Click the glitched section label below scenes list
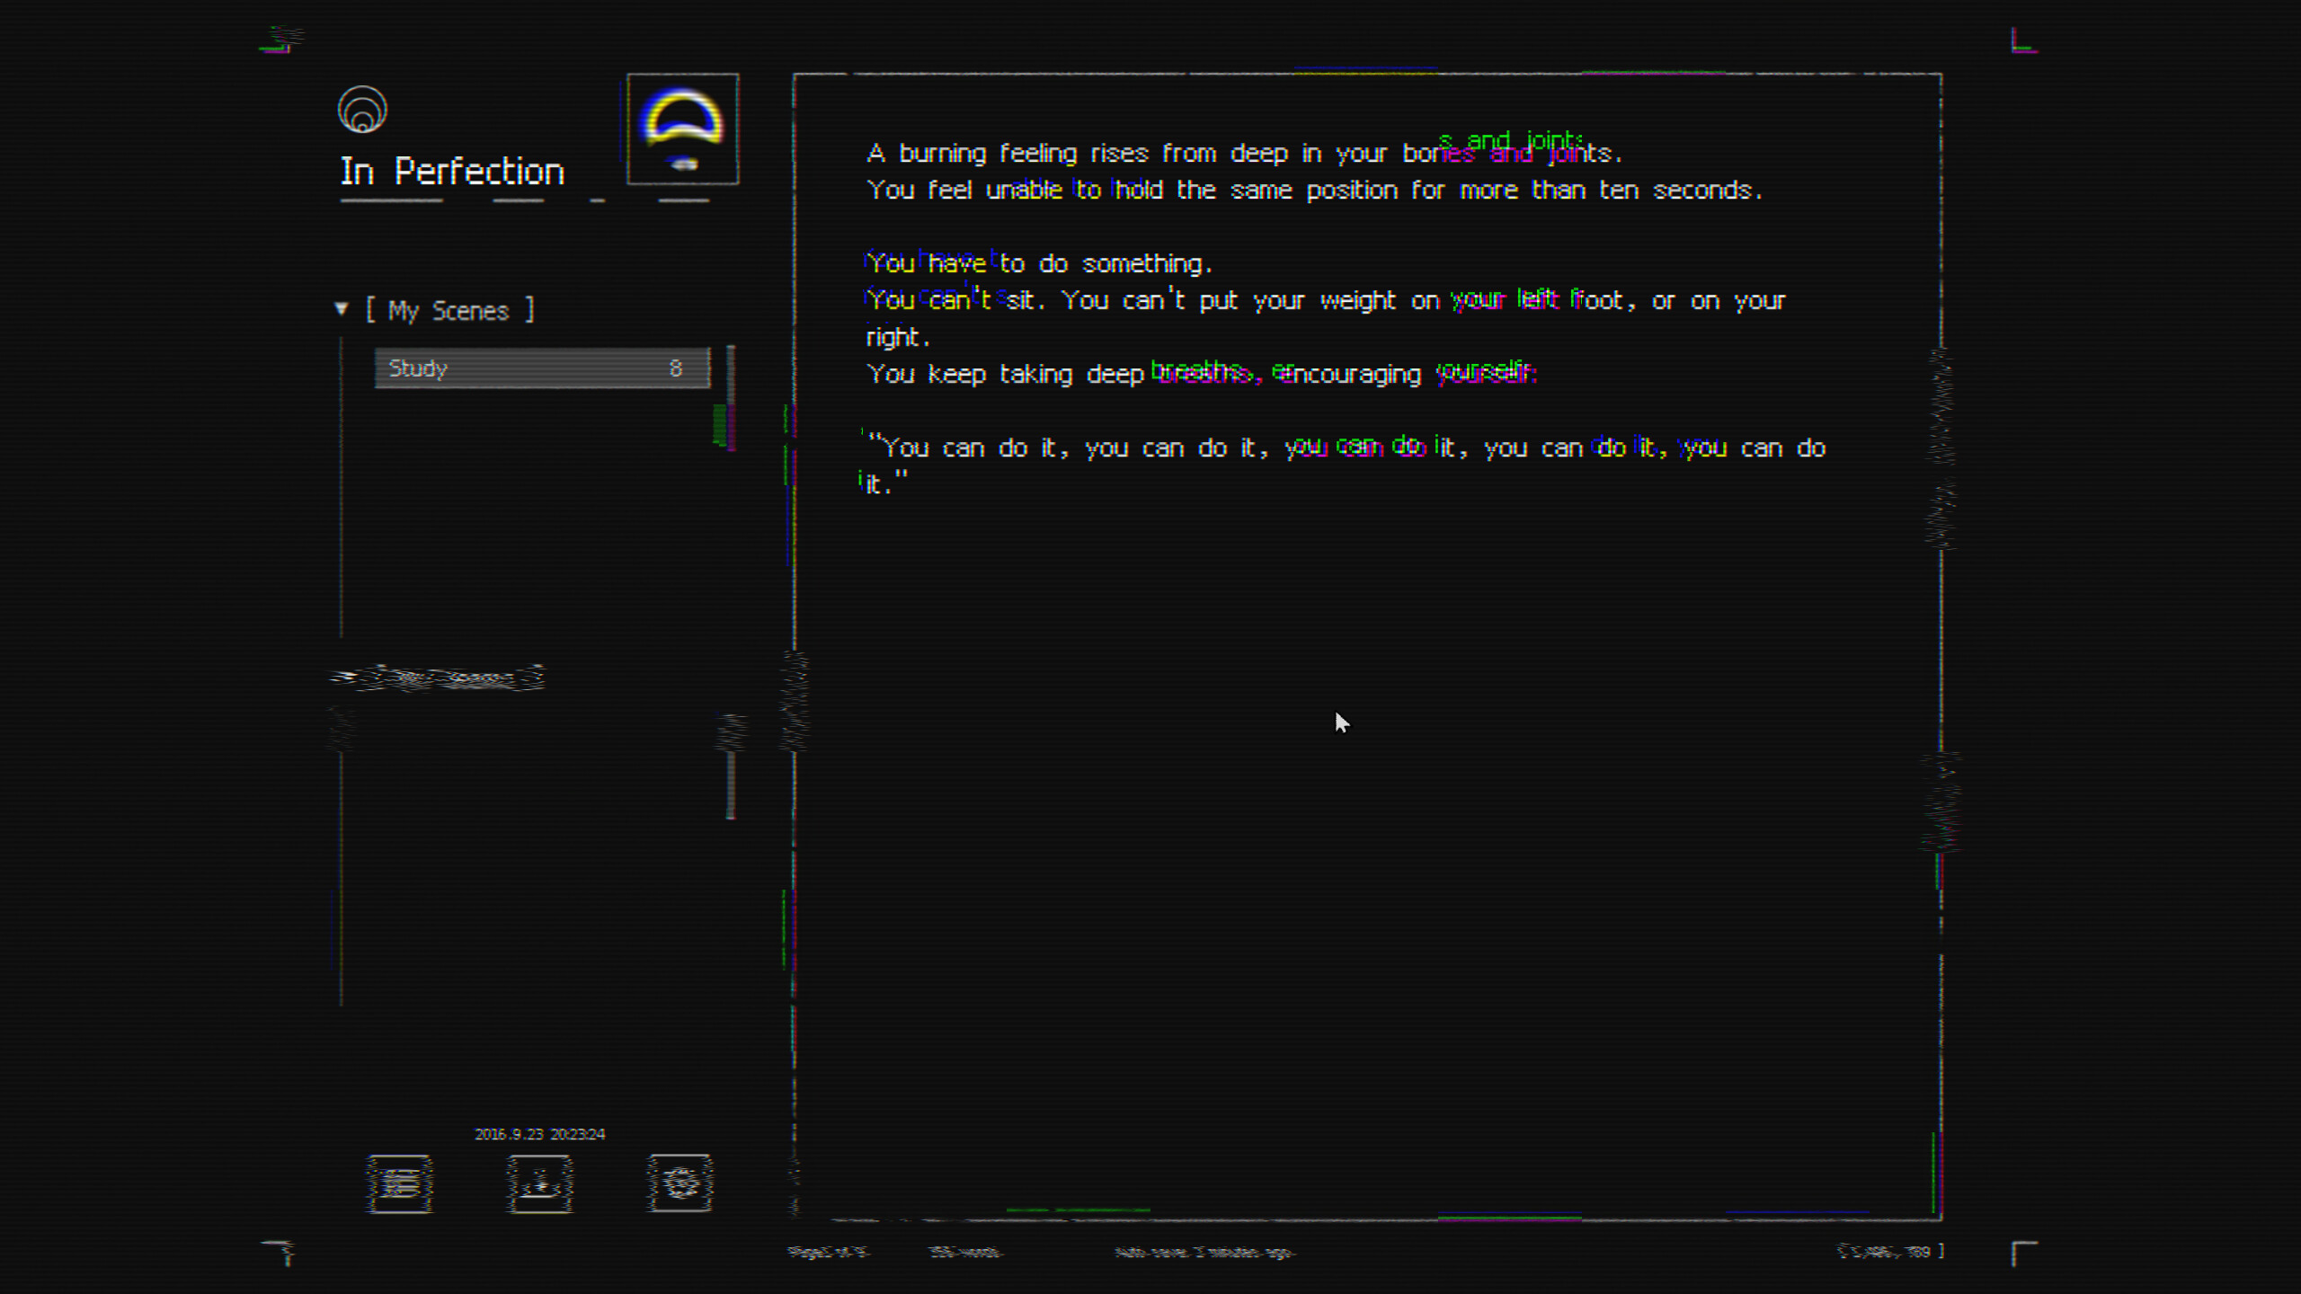 click(438, 678)
